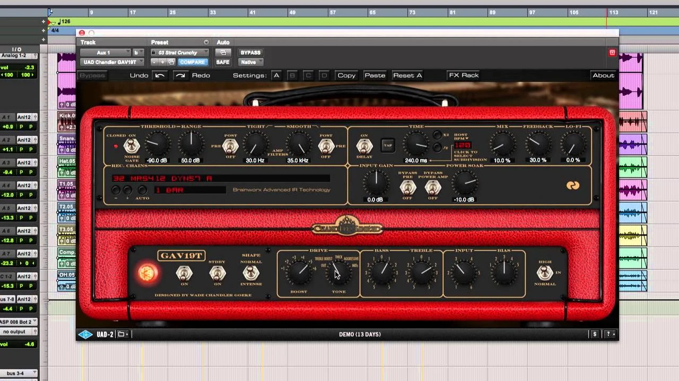
Task: Click the About menu item
Action: (603, 75)
